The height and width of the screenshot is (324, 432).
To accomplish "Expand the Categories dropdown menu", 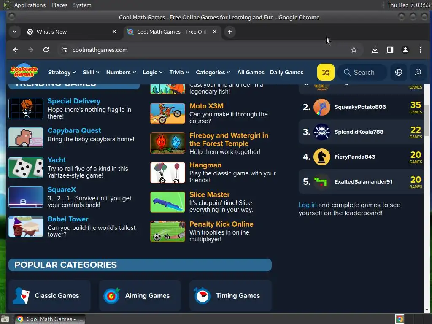I will click(x=213, y=73).
